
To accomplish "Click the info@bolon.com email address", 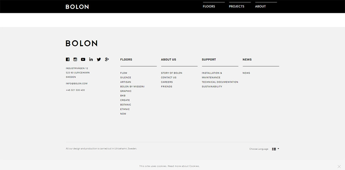I will point(77,84).
